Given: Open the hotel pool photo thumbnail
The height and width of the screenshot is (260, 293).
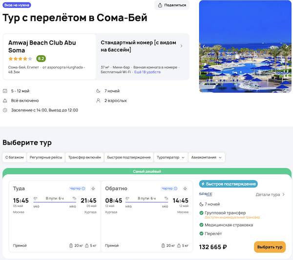Looking at the screenshot, I should pyautogui.click(x=245, y=46).
